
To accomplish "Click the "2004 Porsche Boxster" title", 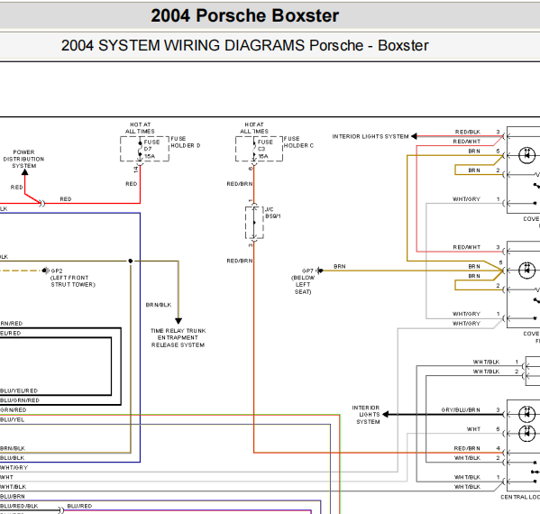I will pyautogui.click(x=245, y=16).
